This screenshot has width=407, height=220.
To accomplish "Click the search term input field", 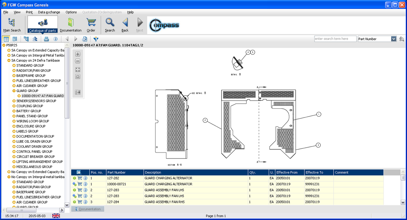I will [335, 39].
